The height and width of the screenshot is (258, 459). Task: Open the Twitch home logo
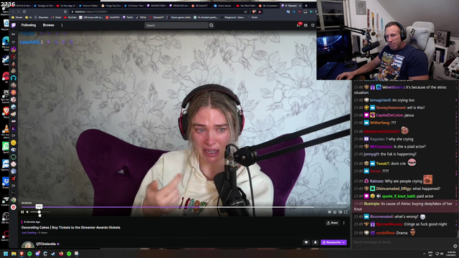click(x=14, y=26)
